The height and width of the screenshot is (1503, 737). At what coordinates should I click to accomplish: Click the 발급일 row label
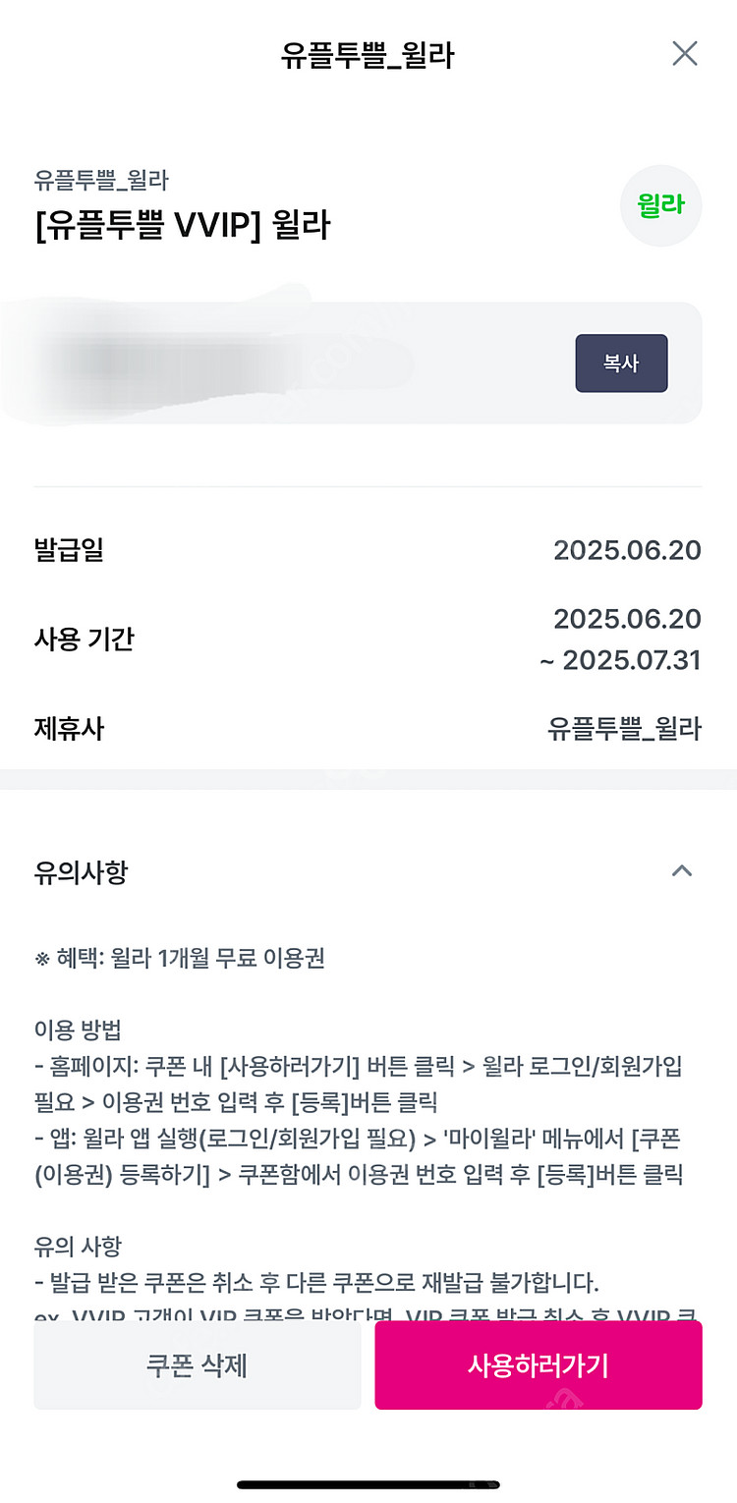tap(69, 550)
